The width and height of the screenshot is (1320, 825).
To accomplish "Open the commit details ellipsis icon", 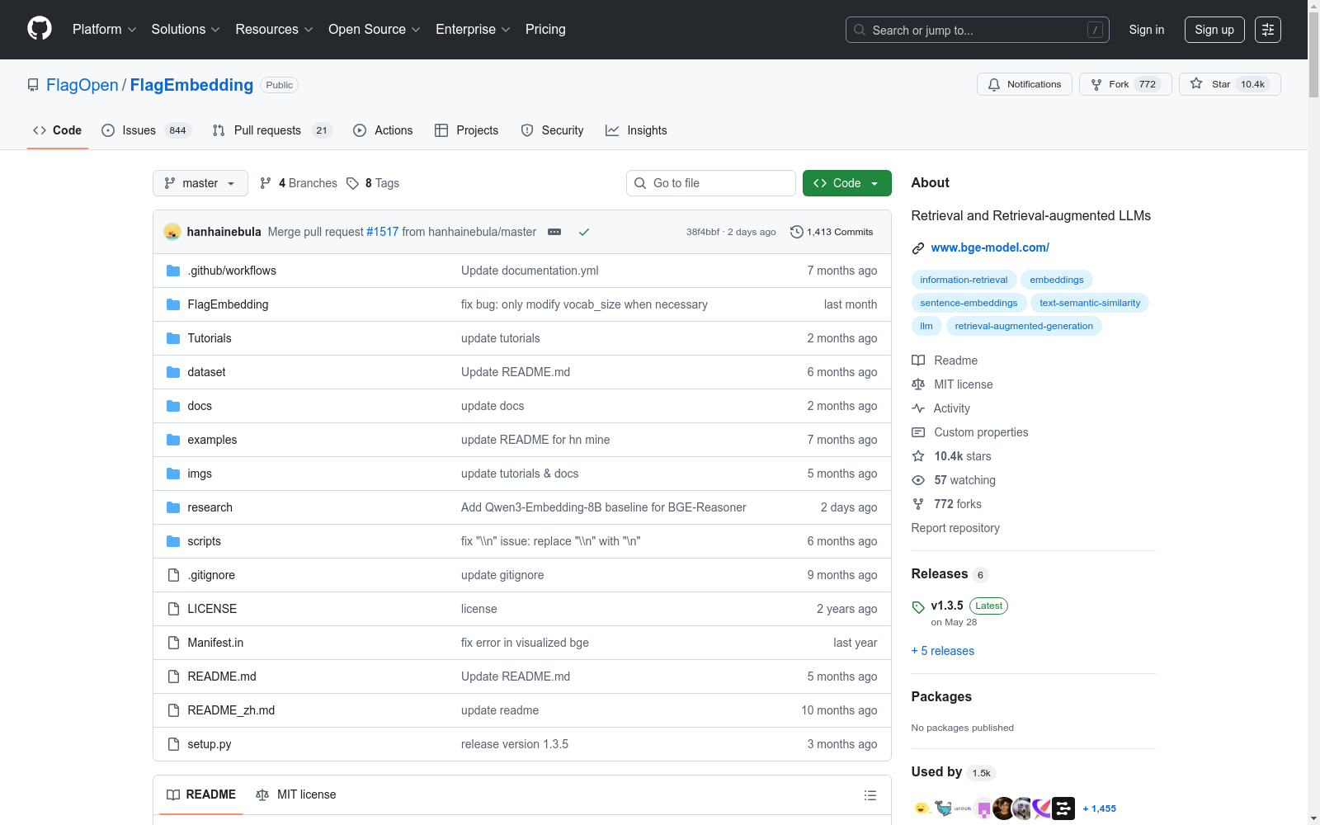I will pos(554,232).
